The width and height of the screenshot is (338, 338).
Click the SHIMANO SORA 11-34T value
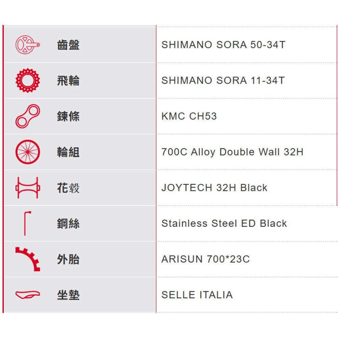coord(223,80)
